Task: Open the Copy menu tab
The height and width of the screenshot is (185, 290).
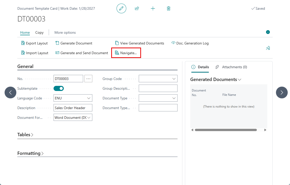Action: pyautogui.click(x=39, y=32)
